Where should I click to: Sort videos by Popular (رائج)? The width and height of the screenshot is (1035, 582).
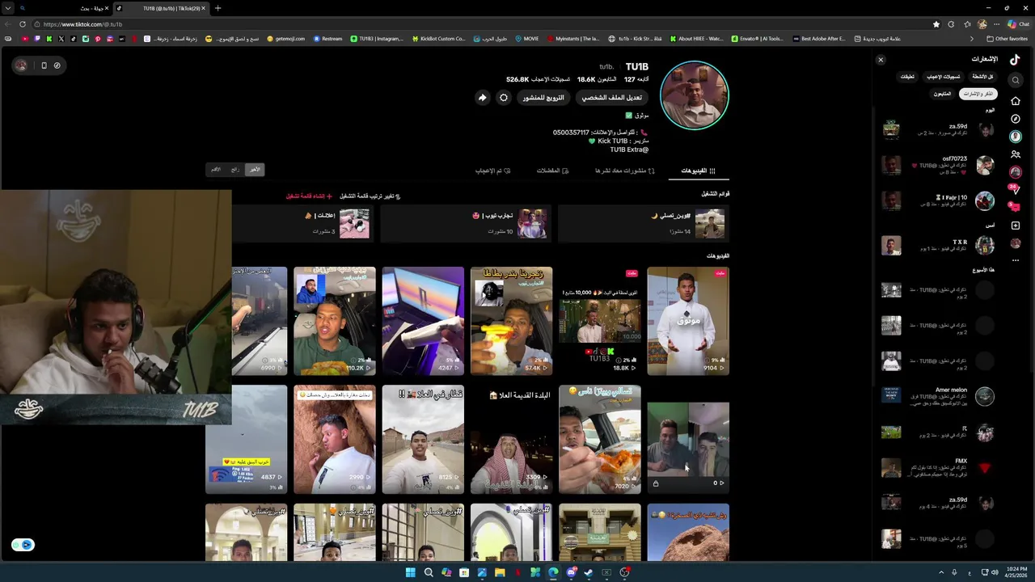[234, 170]
